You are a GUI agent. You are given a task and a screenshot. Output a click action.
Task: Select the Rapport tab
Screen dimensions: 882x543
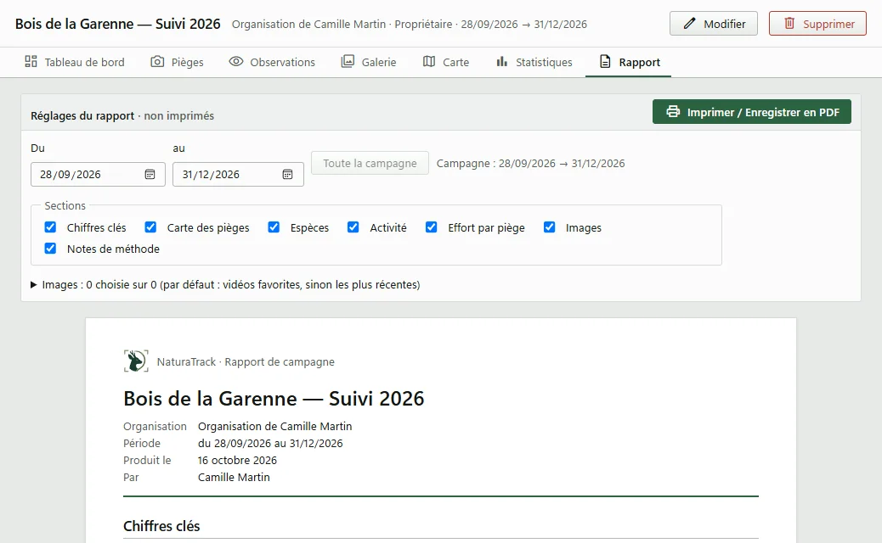[630, 62]
